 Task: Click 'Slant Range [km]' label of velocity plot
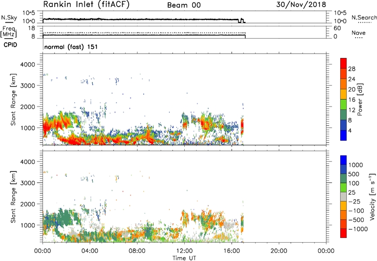pos(13,196)
